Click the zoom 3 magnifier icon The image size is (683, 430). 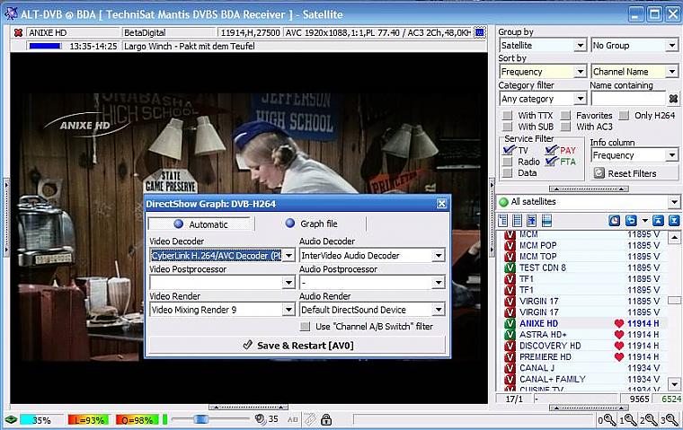pos(672,420)
